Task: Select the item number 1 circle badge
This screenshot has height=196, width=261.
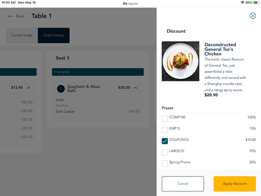Action: pyautogui.click(x=61, y=88)
